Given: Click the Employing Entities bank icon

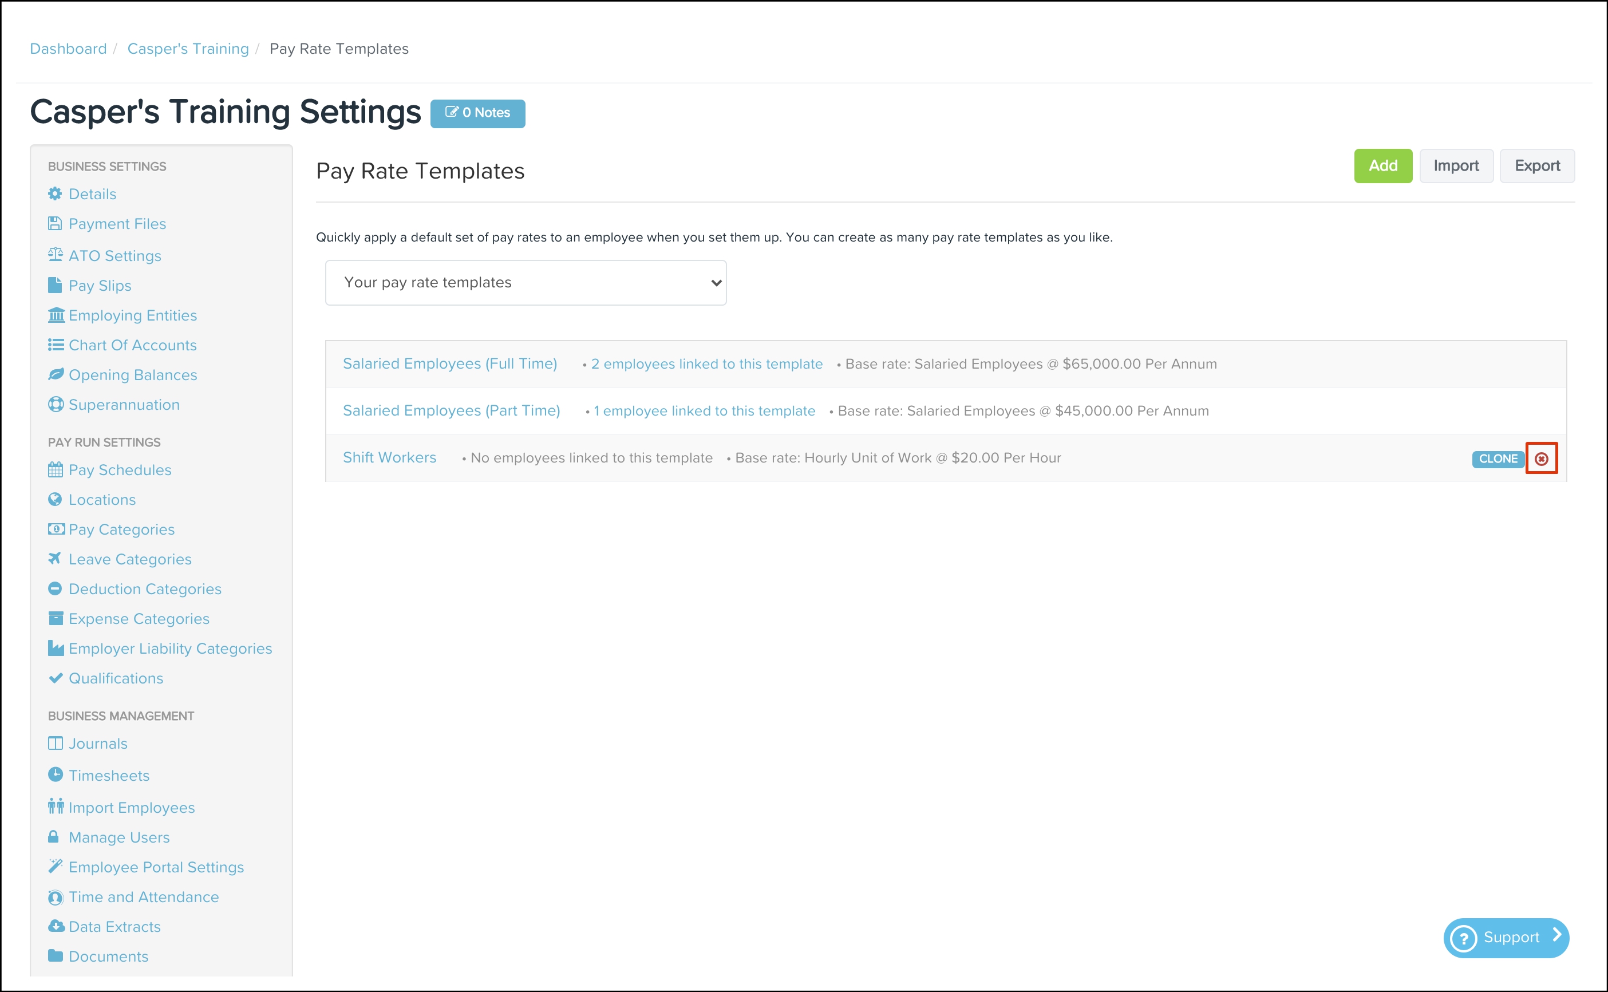Looking at the screenshot, I should click(56, 315).
